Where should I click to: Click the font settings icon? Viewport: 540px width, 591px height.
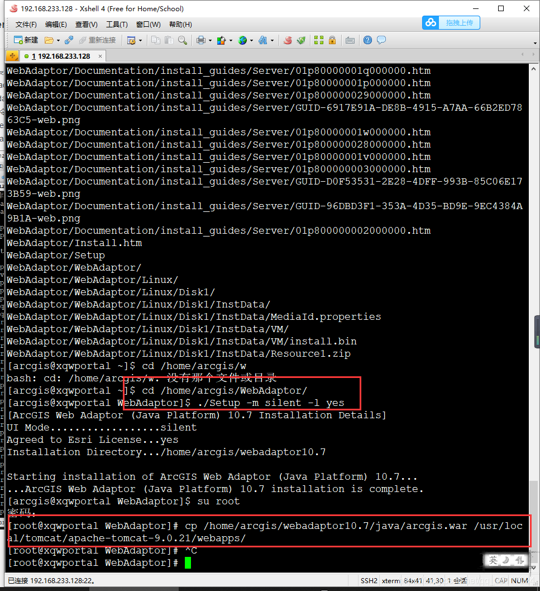click(263, 40)
